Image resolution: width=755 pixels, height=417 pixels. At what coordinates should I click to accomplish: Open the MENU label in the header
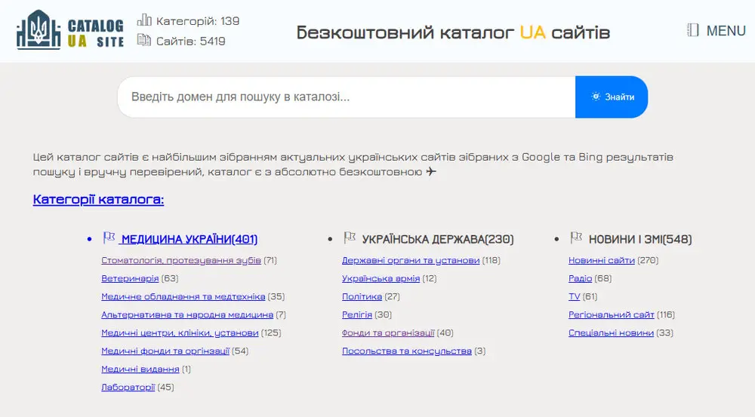click(x=726, y=31)
